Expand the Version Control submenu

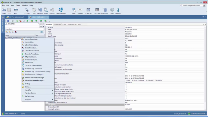38,93
